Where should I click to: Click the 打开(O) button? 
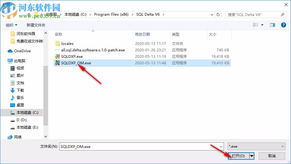point(239,156)
